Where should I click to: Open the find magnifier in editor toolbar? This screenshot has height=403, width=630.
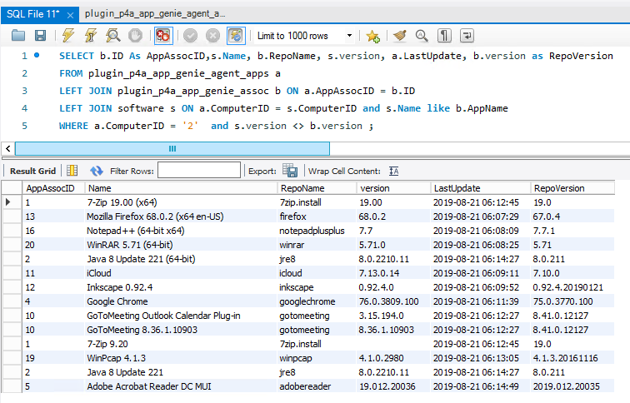coord(422,36)
